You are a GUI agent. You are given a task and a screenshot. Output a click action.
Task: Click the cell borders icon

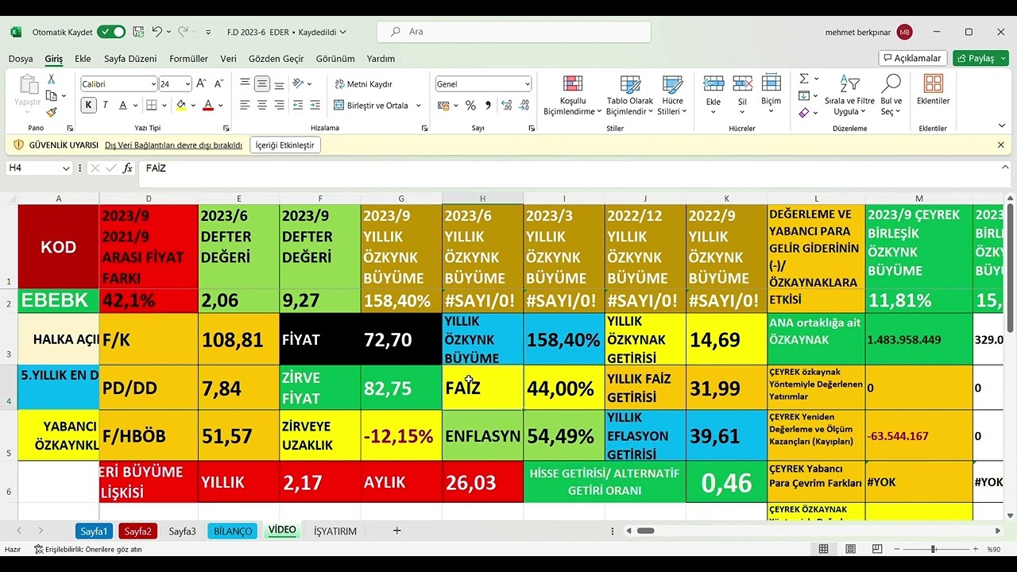pyautogui.click(x=153, y=105)
